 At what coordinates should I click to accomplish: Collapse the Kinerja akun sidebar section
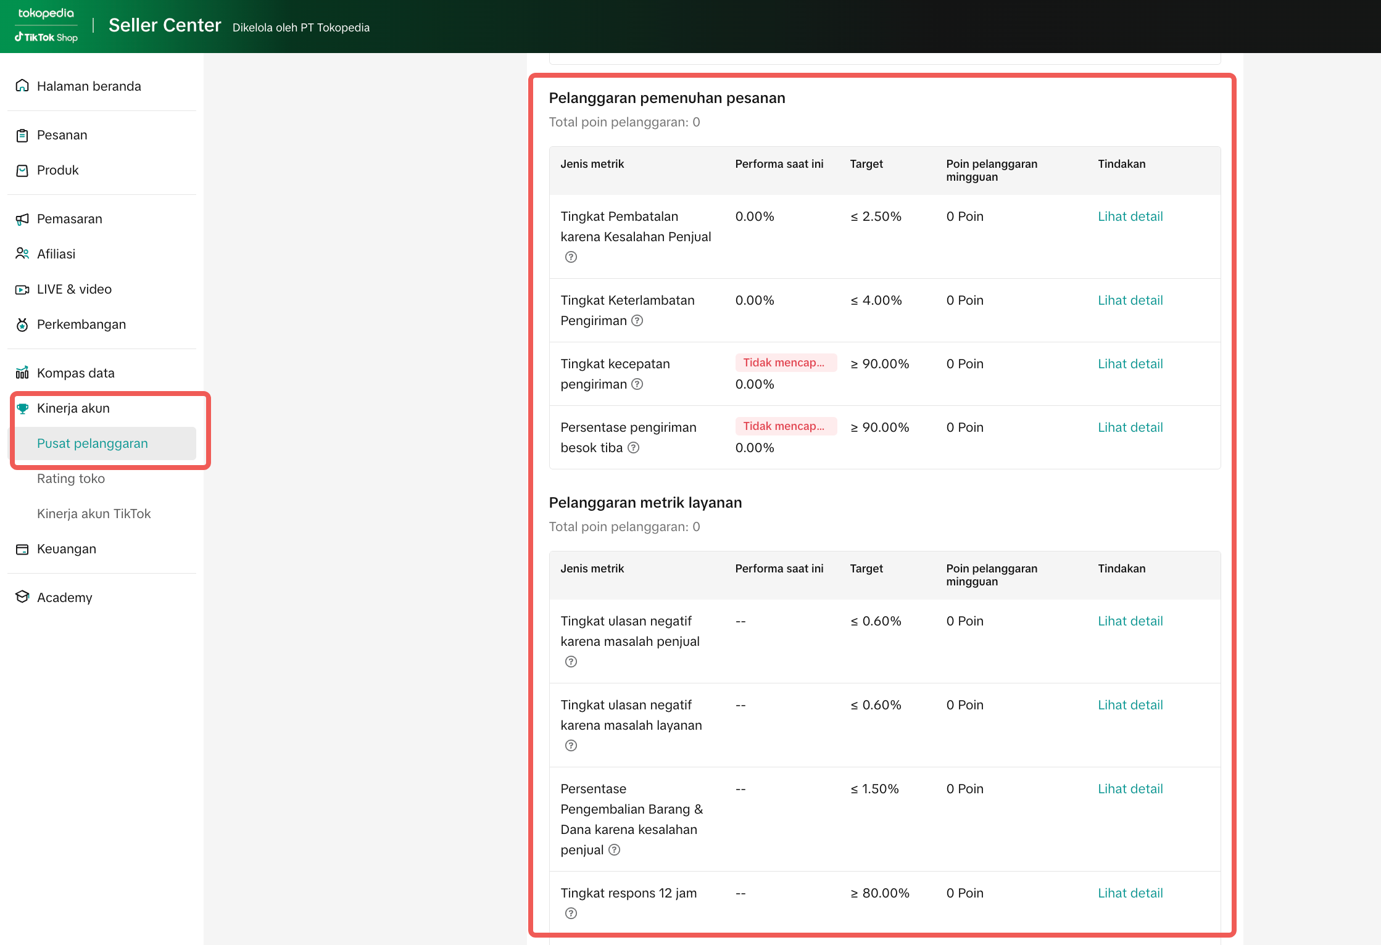pos(73,408)
